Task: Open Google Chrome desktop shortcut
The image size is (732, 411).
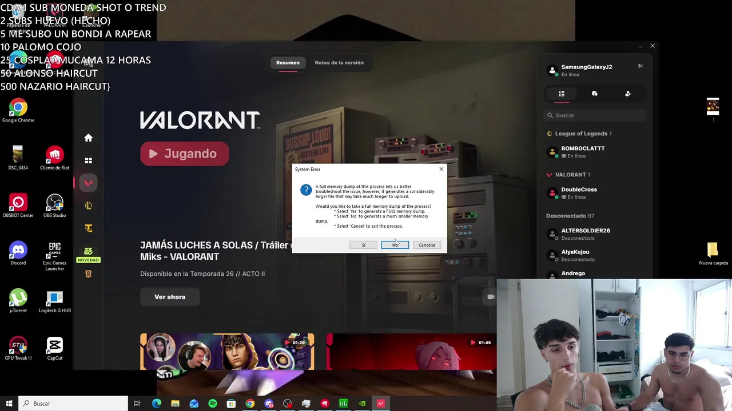Action: [x=18, y=111]
